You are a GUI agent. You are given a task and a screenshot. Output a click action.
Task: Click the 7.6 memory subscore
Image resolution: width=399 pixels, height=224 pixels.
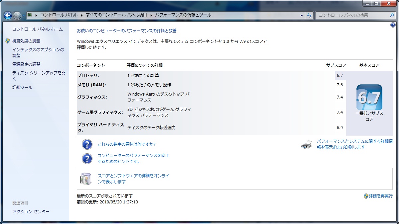click(x=339, y=85)
